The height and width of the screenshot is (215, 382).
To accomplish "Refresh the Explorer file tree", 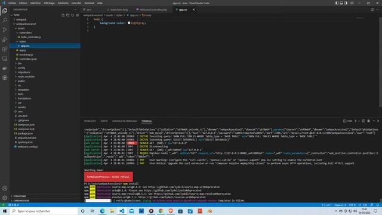I will 73,15.
